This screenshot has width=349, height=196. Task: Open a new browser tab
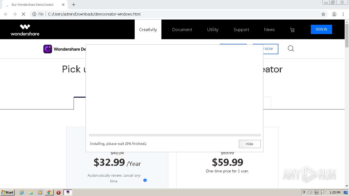pyautogui.click(x=74, y=5)
